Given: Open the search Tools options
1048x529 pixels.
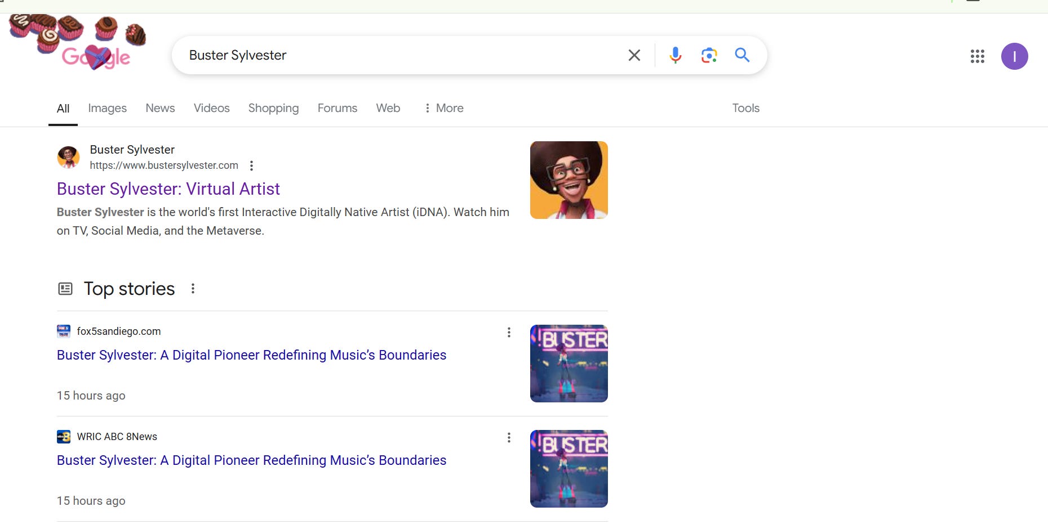Looking at the screenshot, I should click(x=745, y=108).
